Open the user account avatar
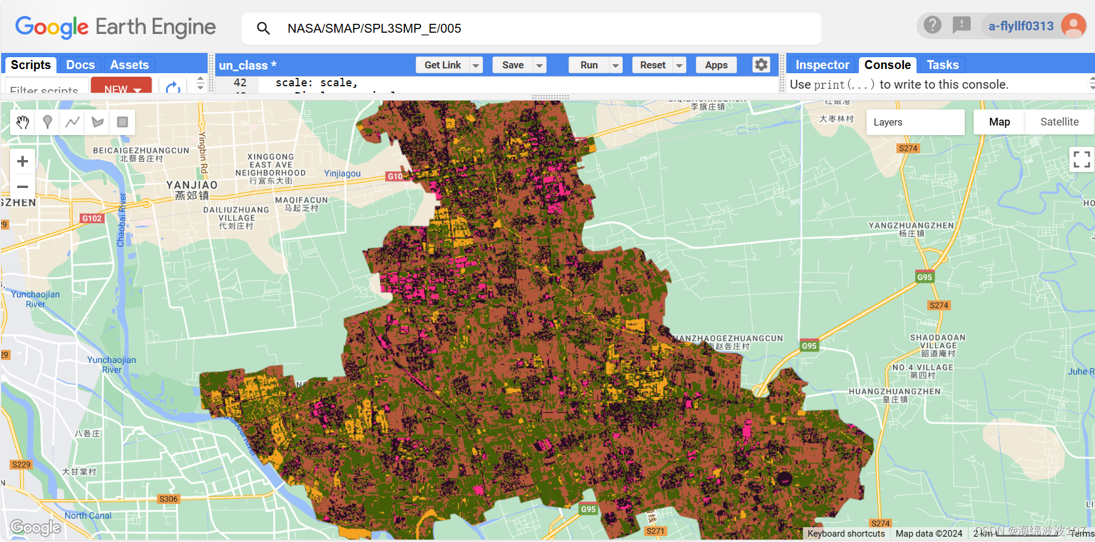Image resolution: width=1095 pixels, height=542 pixels. coord(1073,26)
